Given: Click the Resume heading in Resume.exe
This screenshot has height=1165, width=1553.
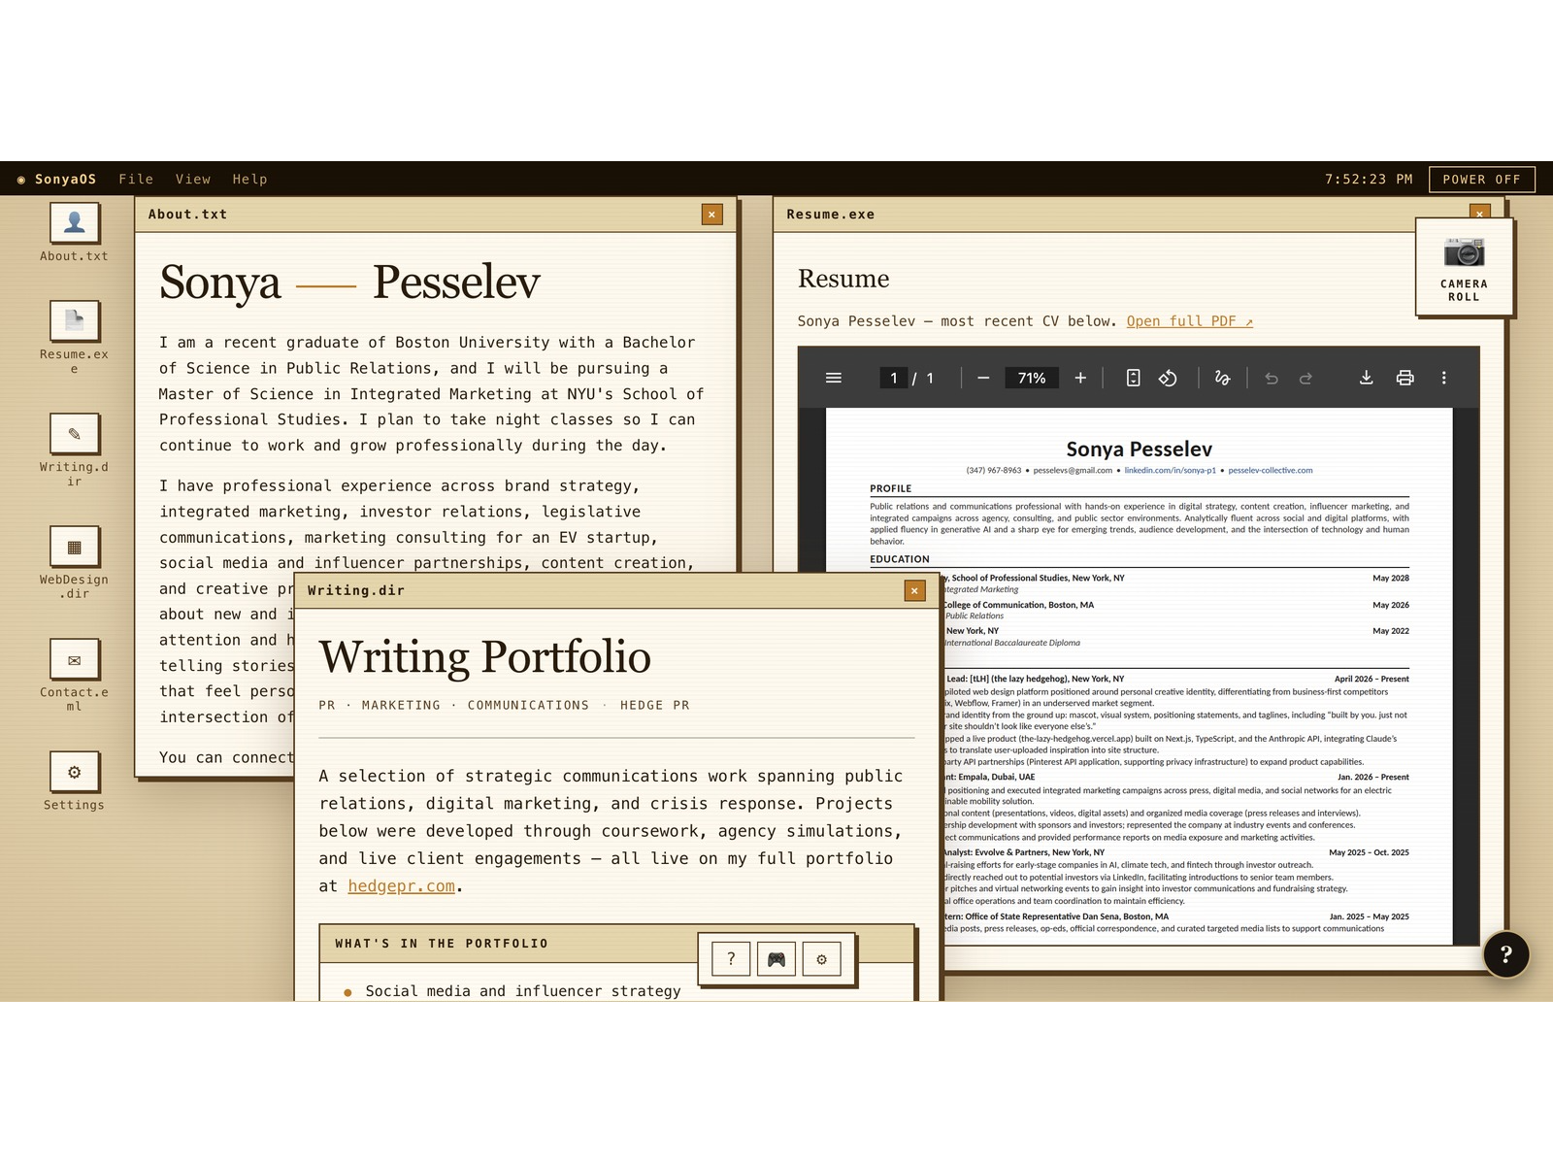Looking at the screenshot, I should click(x=843, y=279).
